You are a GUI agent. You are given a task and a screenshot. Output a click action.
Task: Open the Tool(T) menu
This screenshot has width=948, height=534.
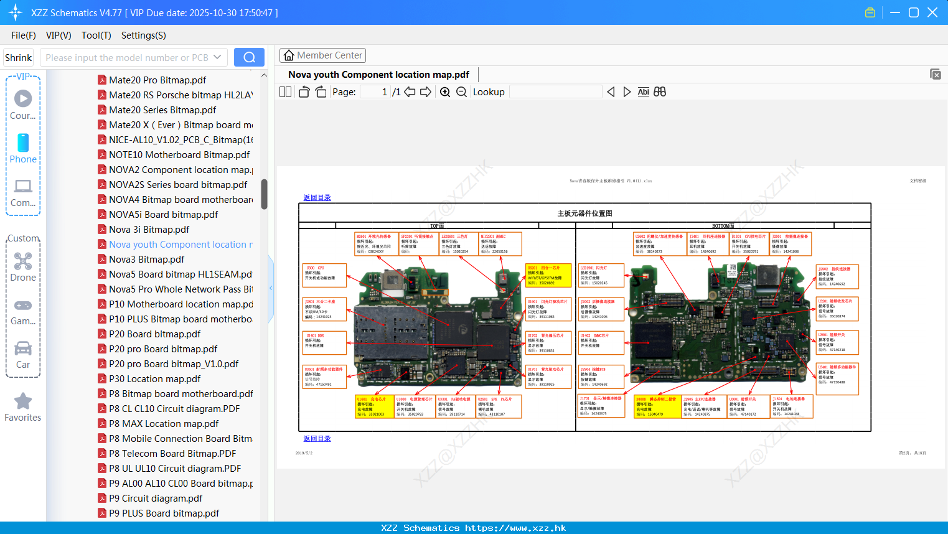pos(96,35)
